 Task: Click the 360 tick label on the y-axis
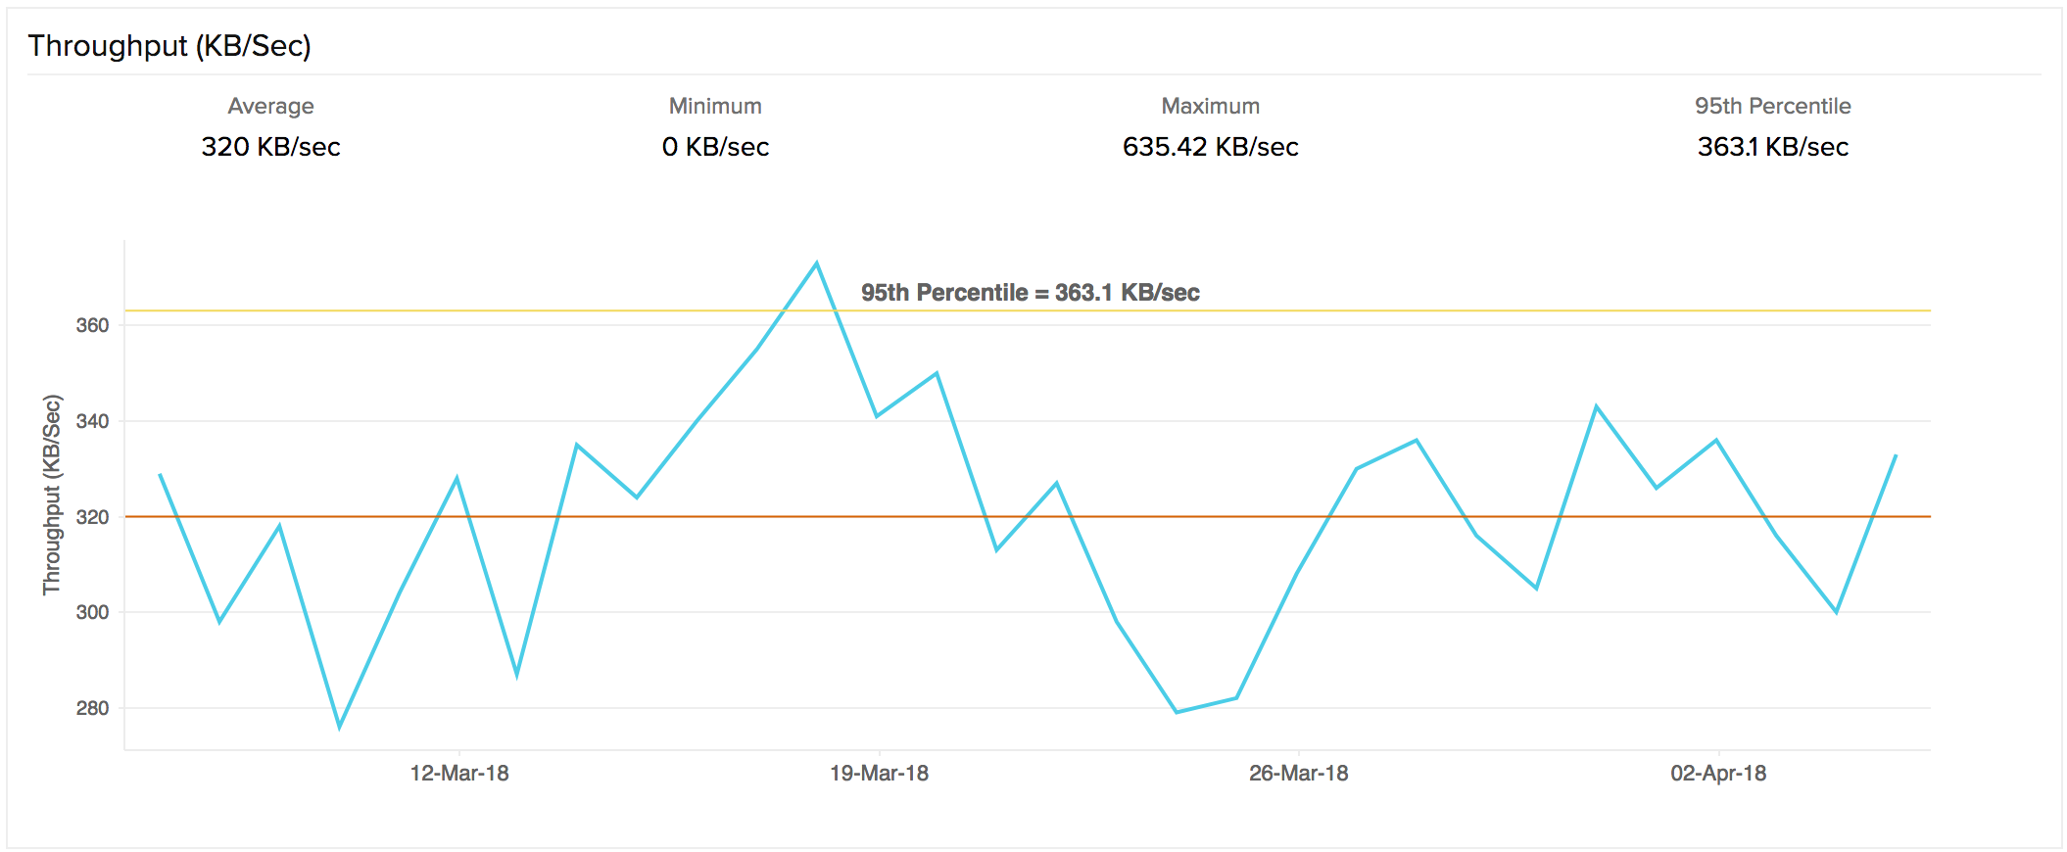[x=93, y=325]
